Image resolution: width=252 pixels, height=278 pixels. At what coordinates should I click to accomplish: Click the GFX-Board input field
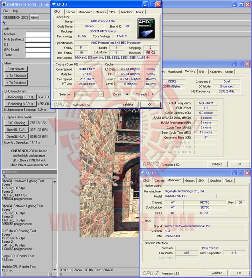coord(38,50)
